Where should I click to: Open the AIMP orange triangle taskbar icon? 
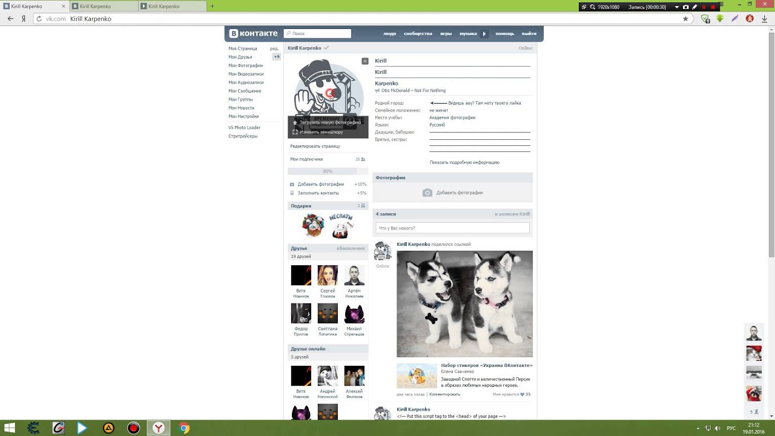108,428
